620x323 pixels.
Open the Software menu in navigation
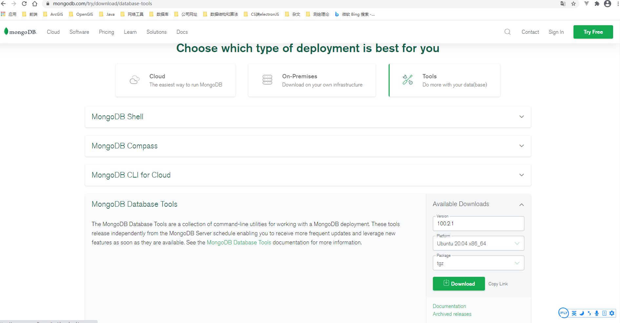click(x=79, y=32)
